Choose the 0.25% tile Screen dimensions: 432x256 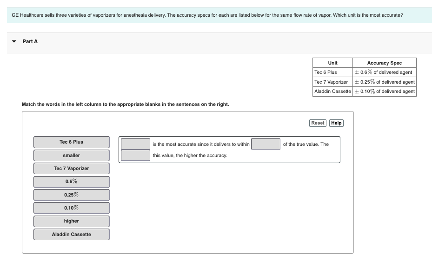71,195
